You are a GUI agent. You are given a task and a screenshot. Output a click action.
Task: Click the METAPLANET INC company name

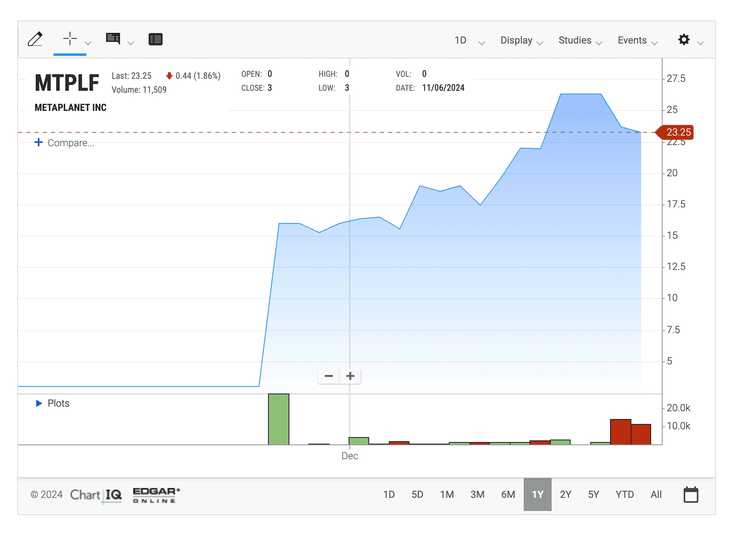pos(70,108)
